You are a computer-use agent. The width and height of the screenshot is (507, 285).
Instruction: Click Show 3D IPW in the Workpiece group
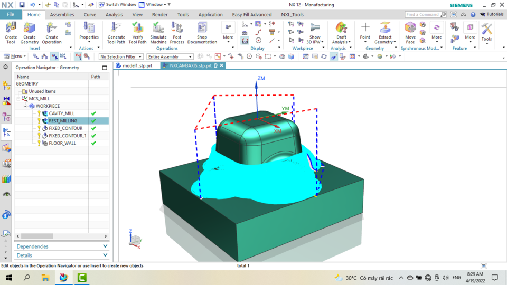tap(315, 33)
